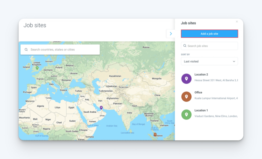Click the Kuala Lumpur International Airport address
This screenshot has height=159, width=262.
216,98
